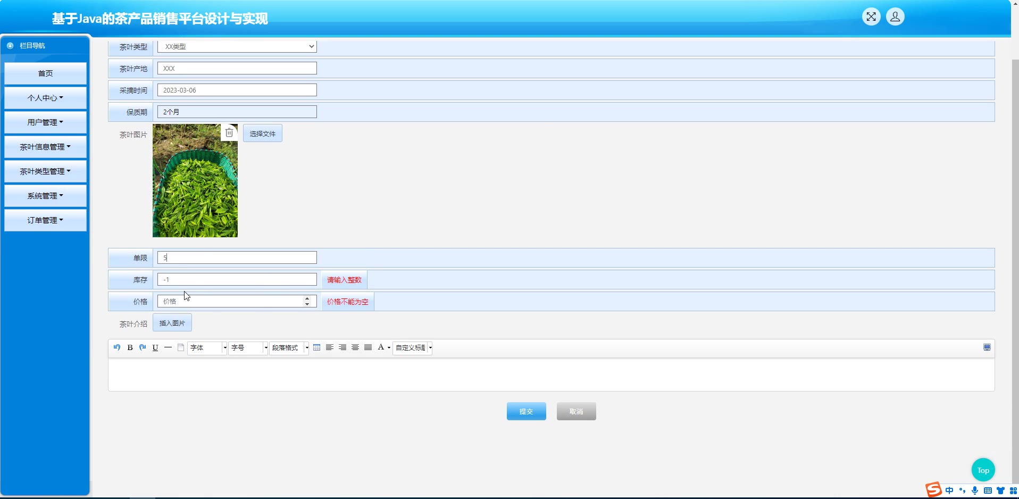The image size is (1019, 499).
Task: Open the user profile icon in the header
Action: click(895, 16)
